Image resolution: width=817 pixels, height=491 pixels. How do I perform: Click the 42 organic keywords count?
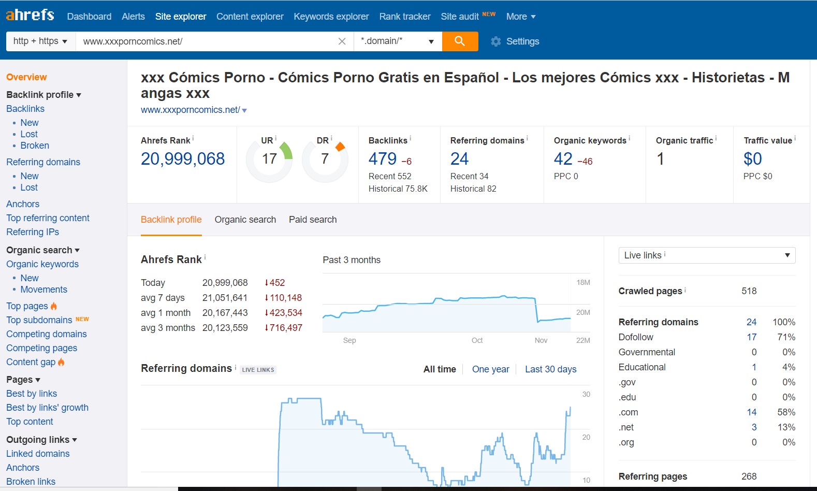click(x=563, y=159)
